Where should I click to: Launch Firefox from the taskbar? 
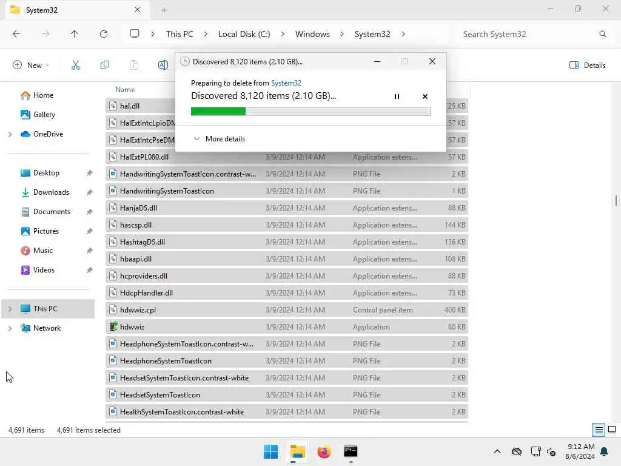tap(324, 451)
